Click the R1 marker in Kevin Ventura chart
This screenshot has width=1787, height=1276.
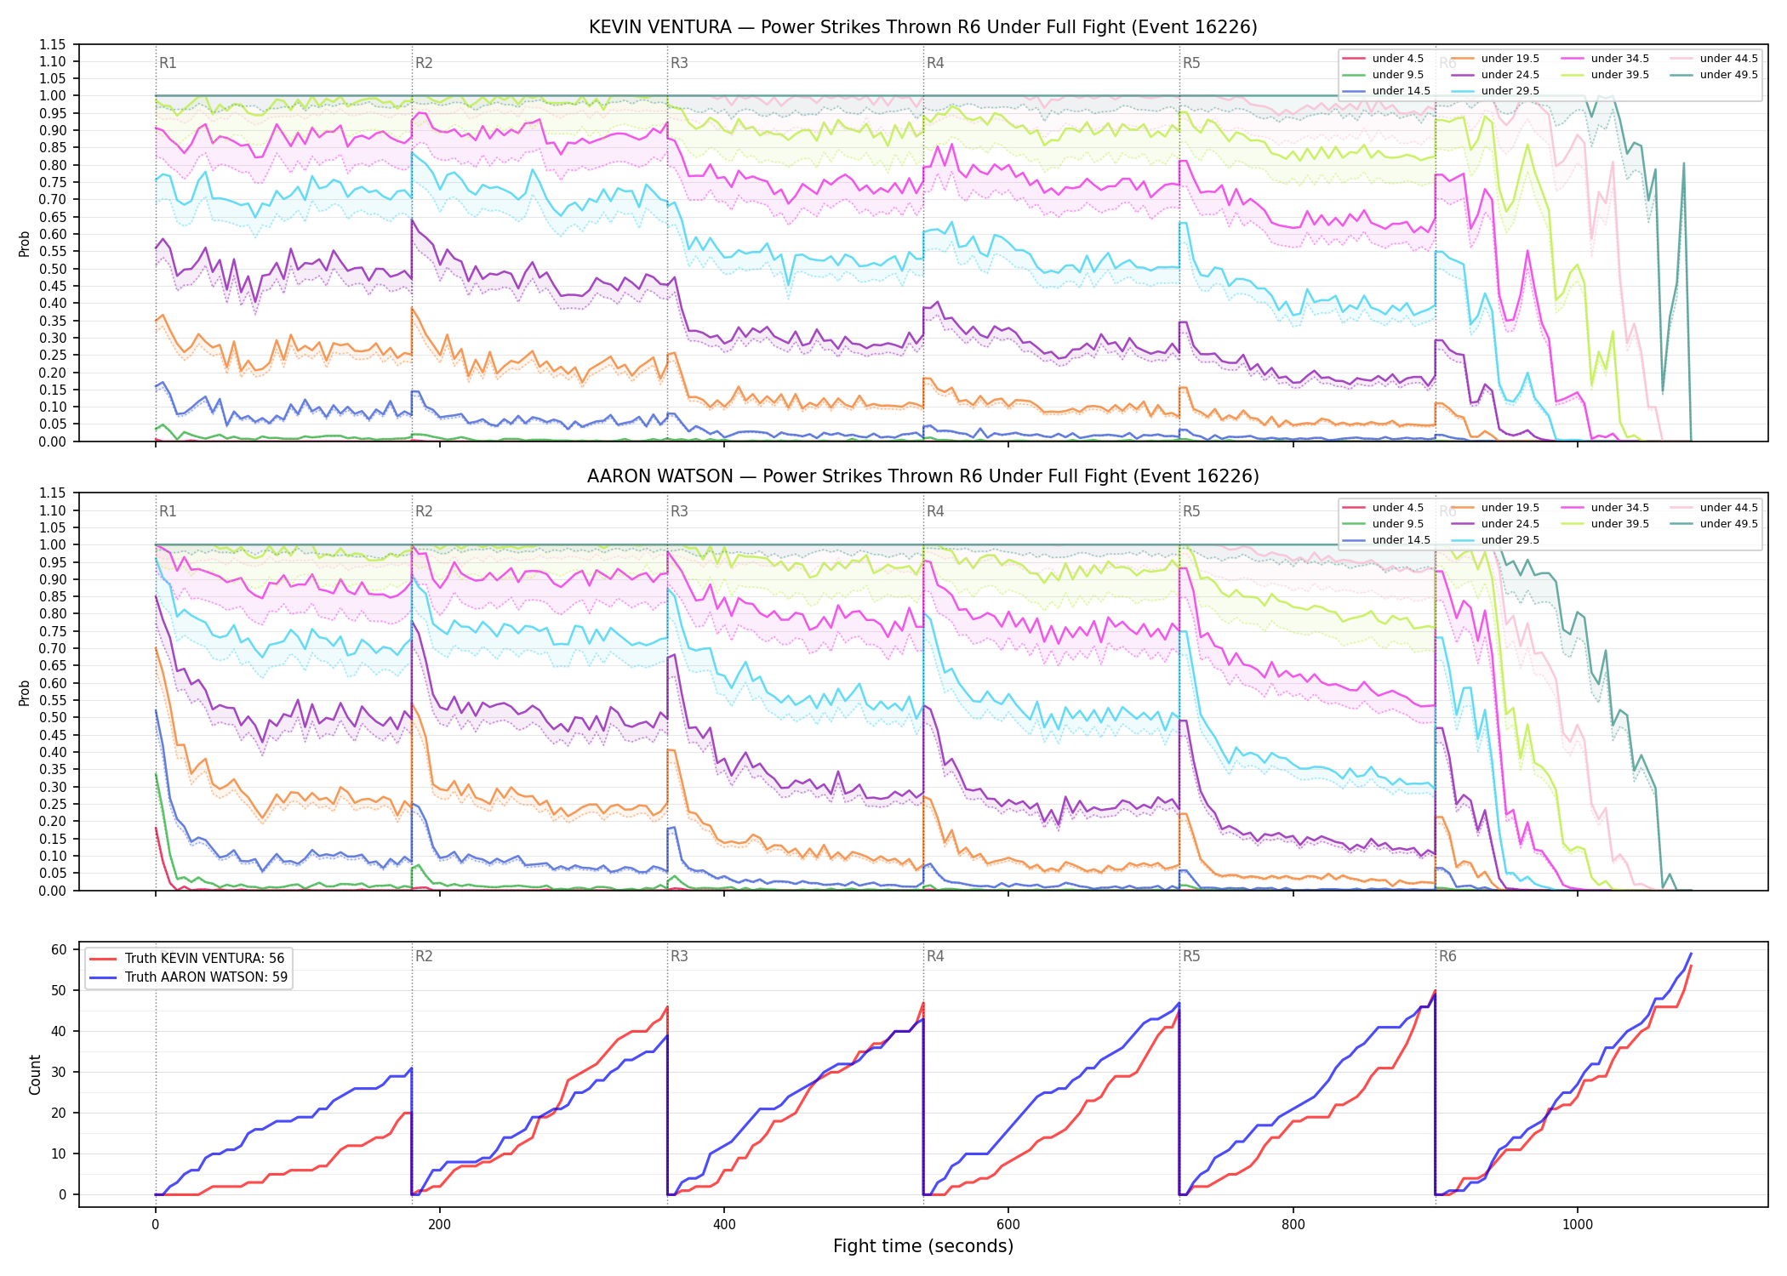(x=168, y=63)
